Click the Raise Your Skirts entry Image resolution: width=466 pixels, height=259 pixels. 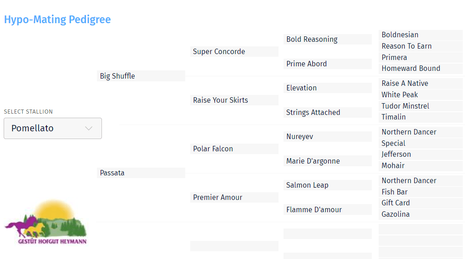click(234, 100)
